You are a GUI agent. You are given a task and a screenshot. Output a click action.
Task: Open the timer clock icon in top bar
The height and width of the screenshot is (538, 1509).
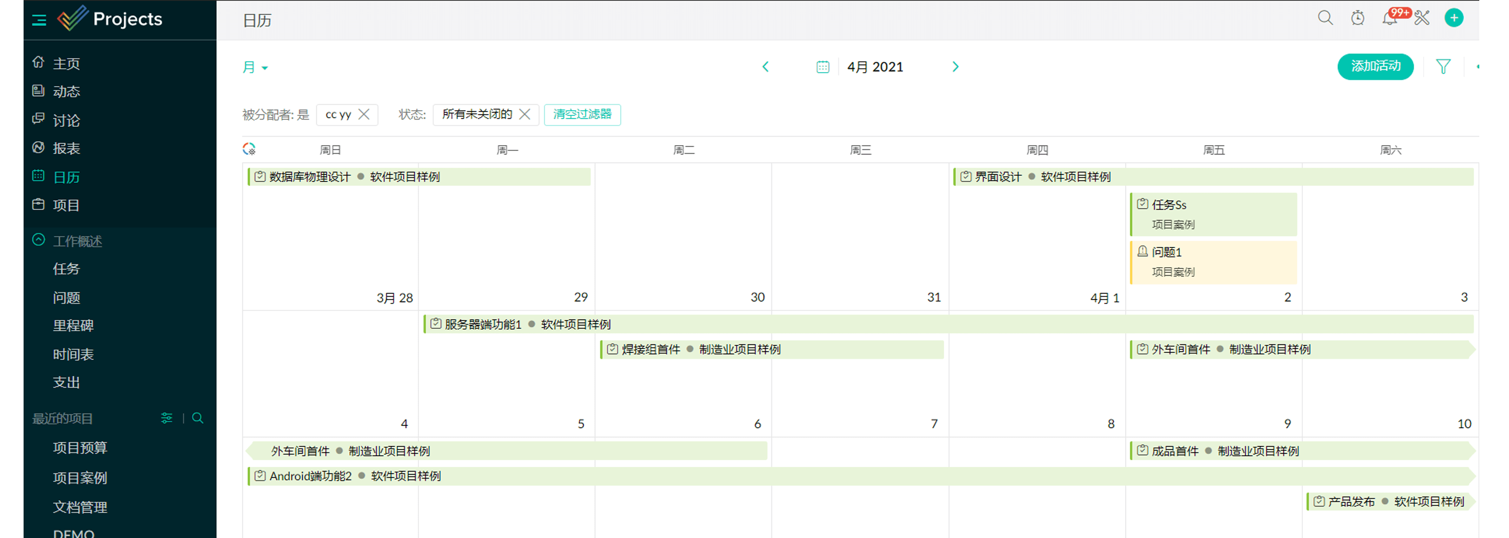1357,17
